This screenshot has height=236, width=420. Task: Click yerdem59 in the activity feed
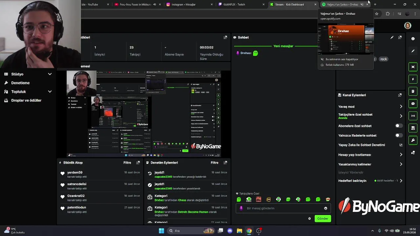75,172
